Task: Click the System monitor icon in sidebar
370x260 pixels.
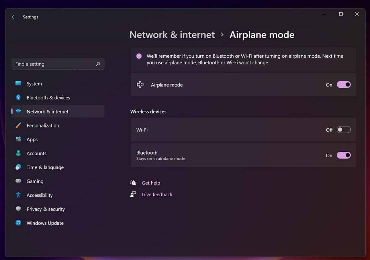Action: 18,83
